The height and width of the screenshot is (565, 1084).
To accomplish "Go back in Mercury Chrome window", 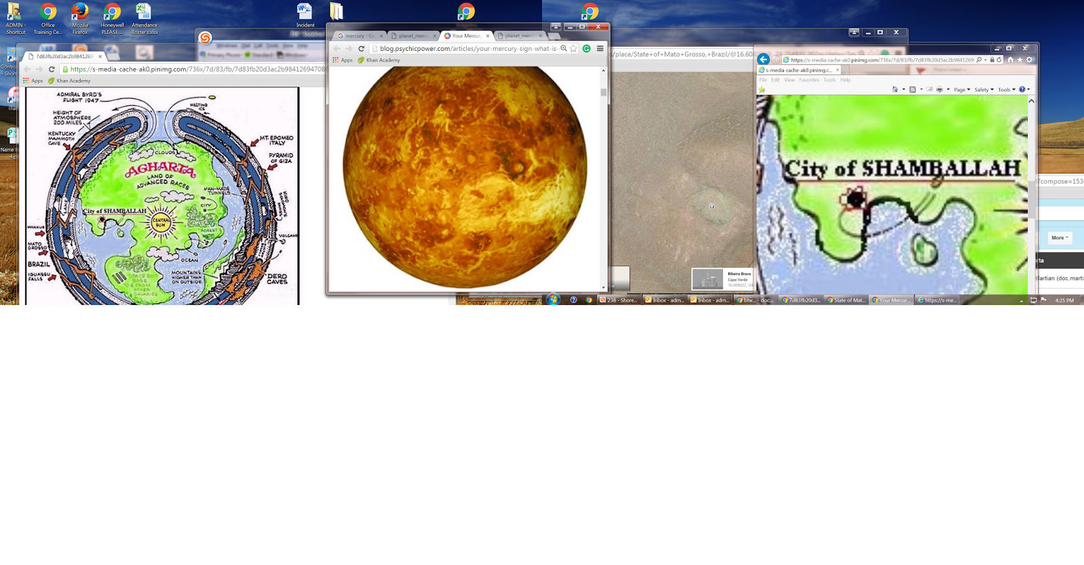I will 337,49.
